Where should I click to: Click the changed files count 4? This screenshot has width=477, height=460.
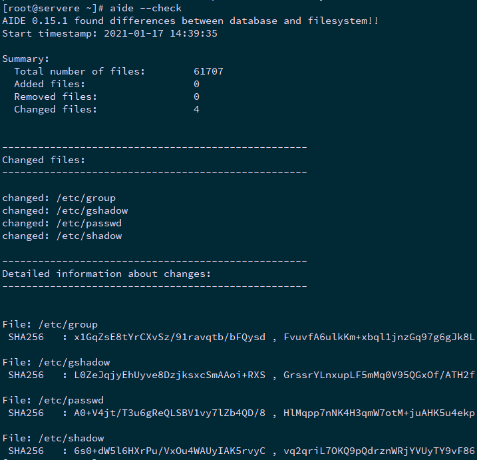coord(196,109)
